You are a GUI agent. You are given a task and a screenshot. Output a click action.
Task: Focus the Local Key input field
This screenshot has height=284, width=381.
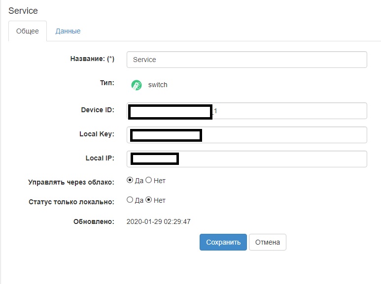[x=246, y=135]
